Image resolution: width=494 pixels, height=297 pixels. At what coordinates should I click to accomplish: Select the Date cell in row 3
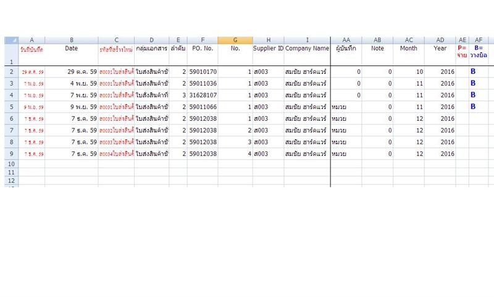click(71, 83)
